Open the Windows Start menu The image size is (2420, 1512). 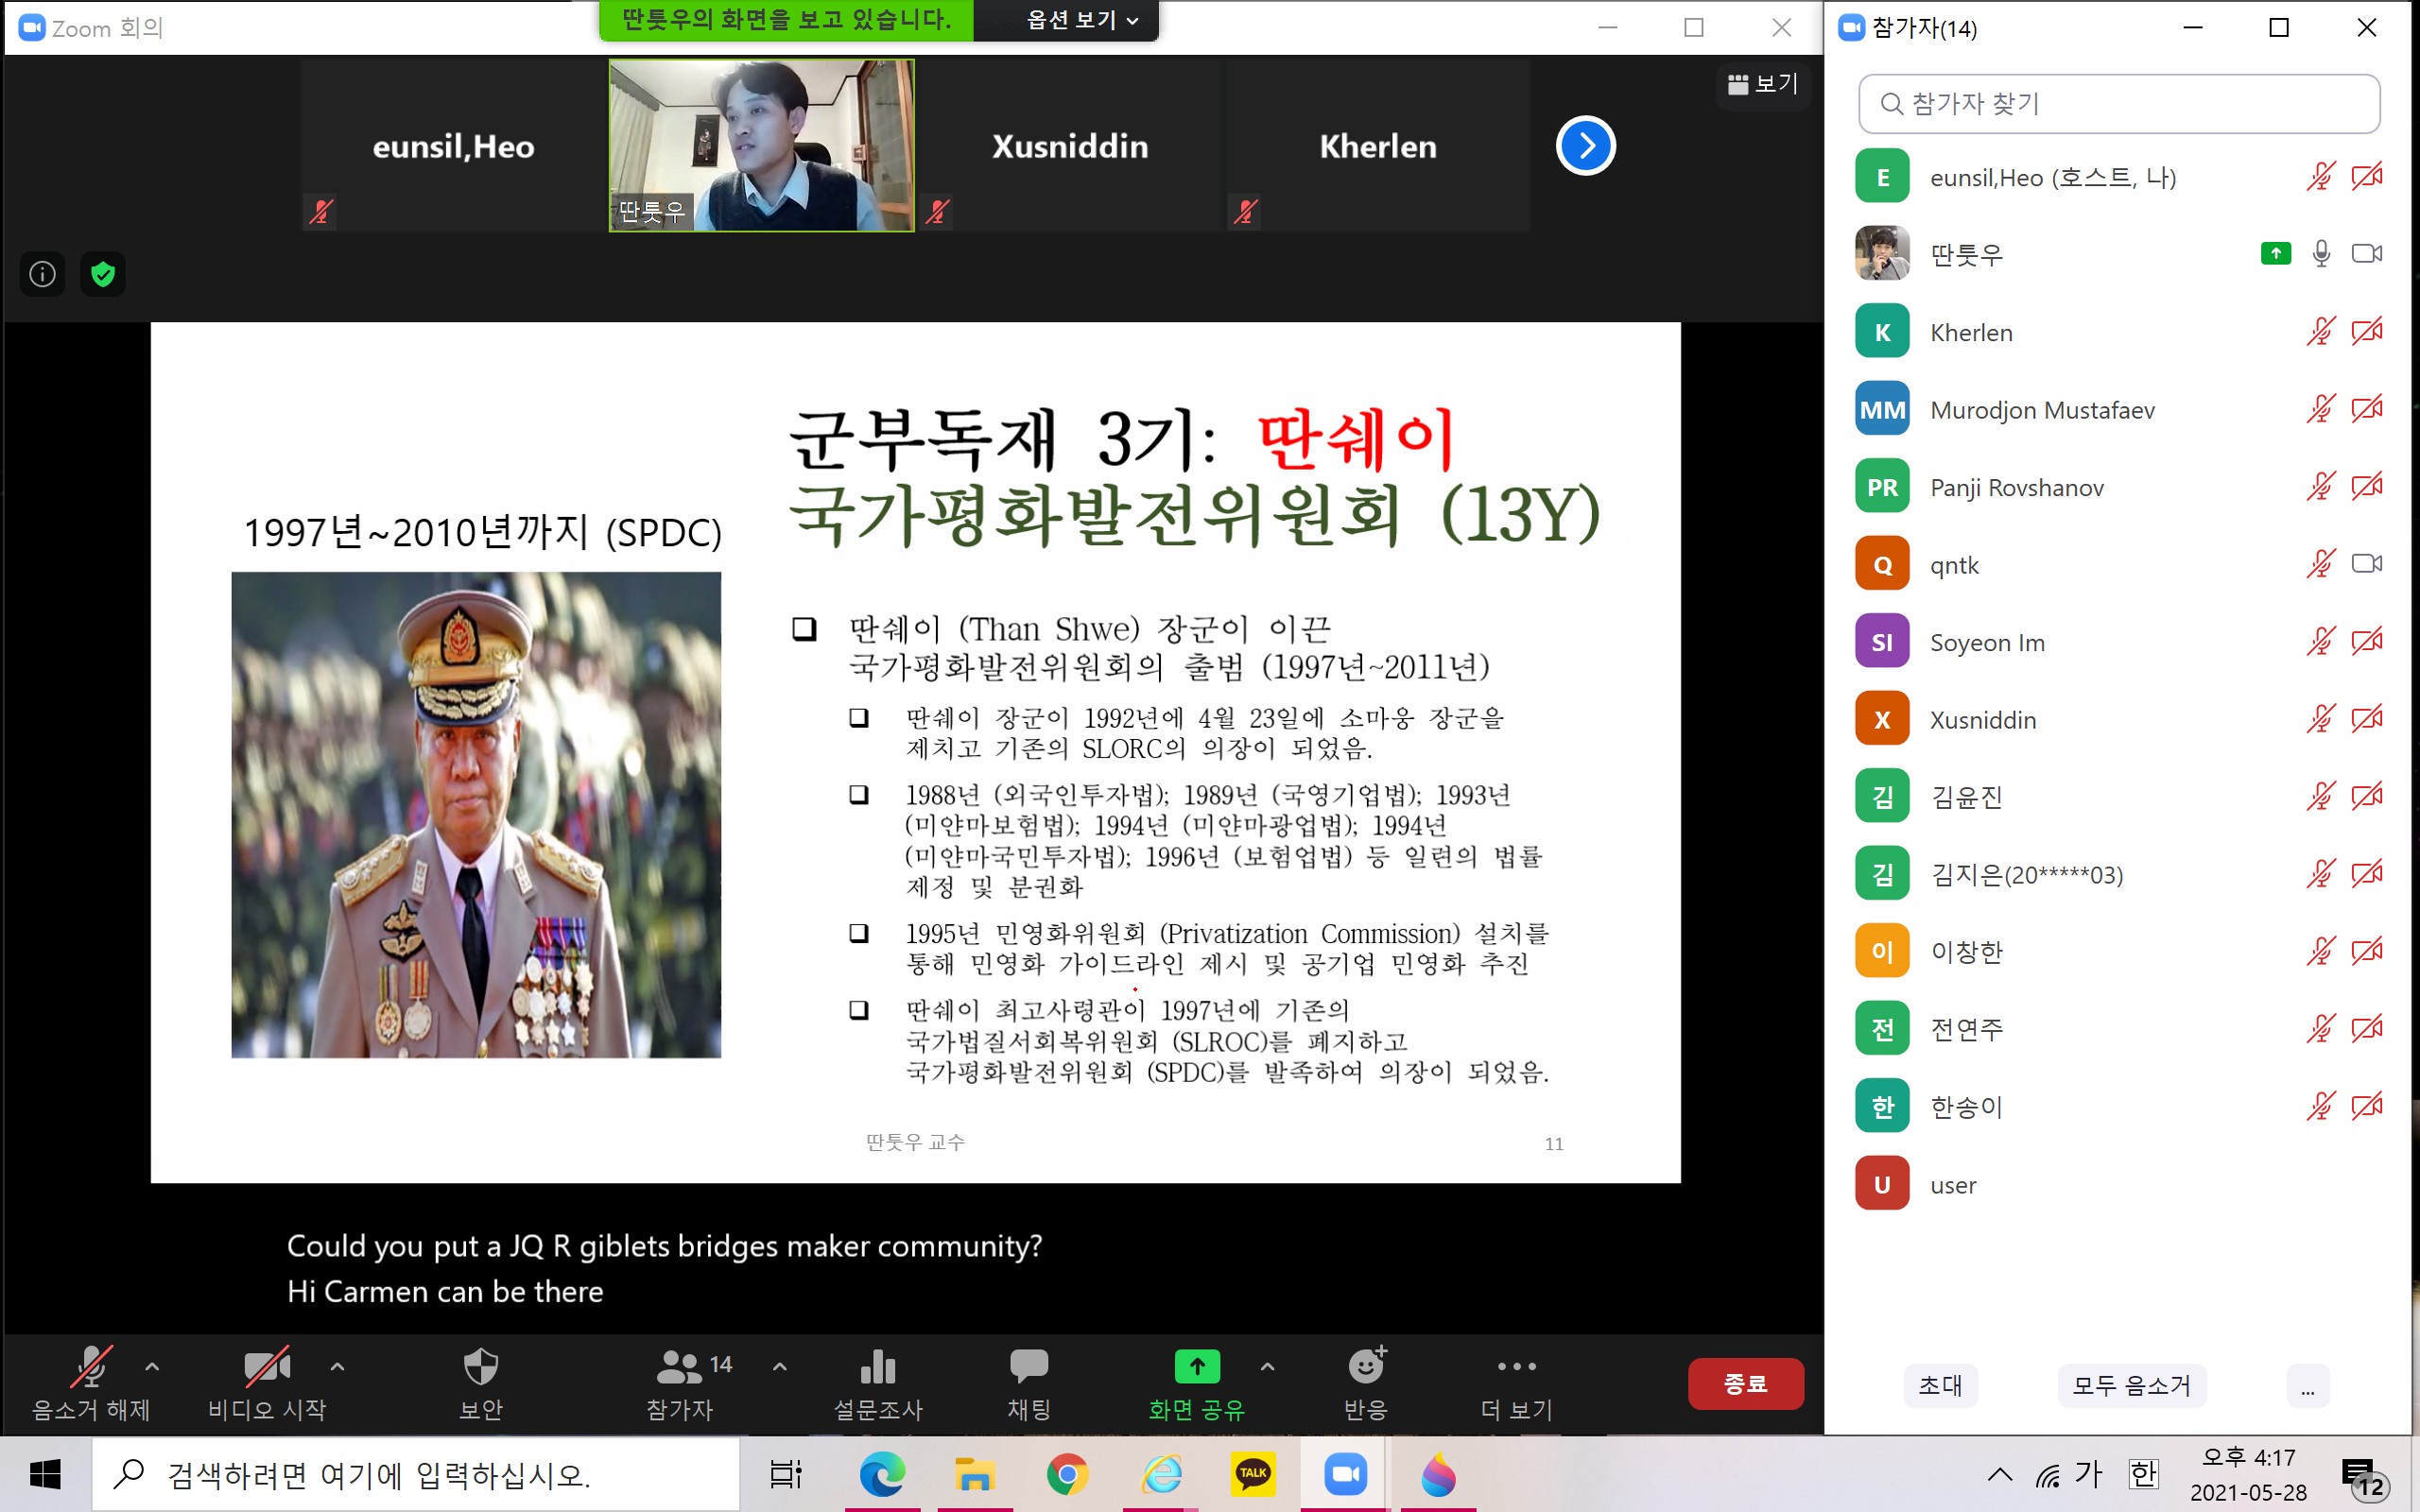point(45,1474)
